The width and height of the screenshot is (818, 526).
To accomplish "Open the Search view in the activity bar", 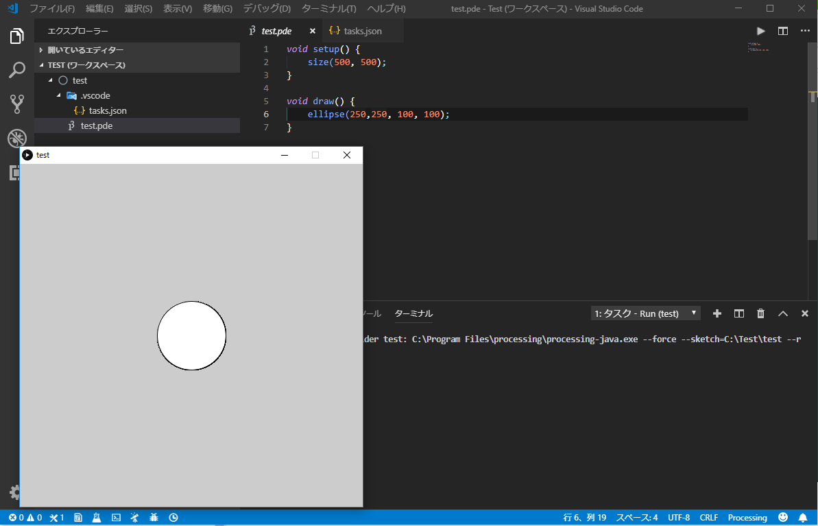I will (17, 70).
